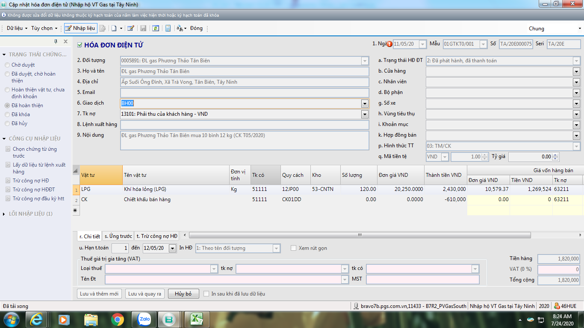Click the language translate icon in toolbar
The width and height of the screenshot is (584, 328).
pos(180,28)
